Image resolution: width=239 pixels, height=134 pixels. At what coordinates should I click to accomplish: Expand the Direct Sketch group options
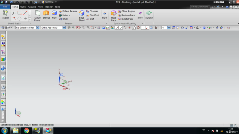[x=30, y=23]
